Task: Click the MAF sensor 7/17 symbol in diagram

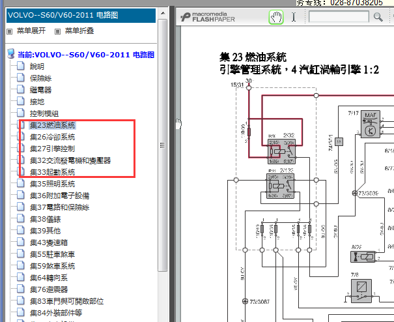Action: click(x=371, y=124)
